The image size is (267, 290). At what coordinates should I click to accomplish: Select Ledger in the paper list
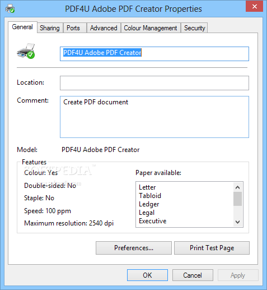click(149, 204)
